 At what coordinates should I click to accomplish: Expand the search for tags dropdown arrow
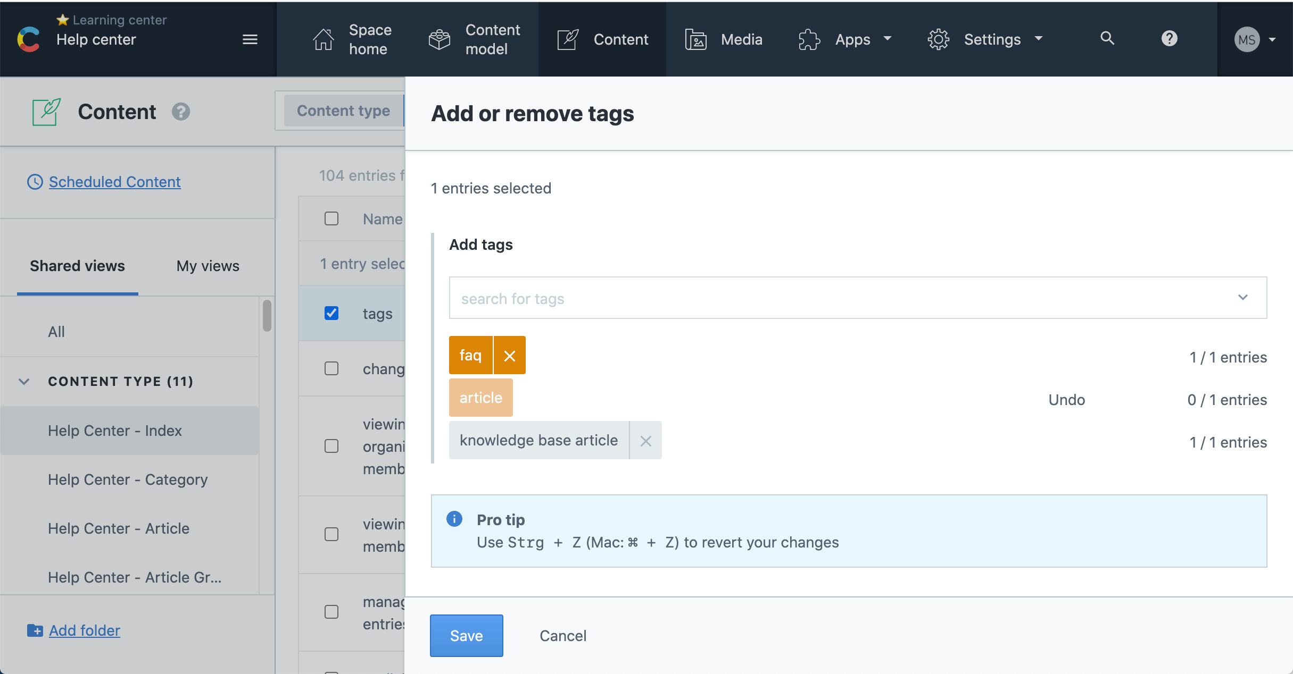[x=1242, y=298]
